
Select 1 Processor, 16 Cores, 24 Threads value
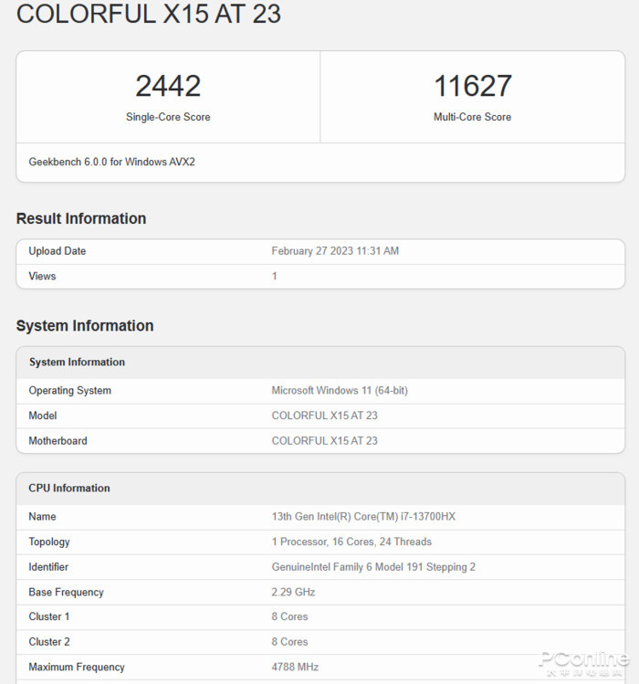(x=351, y=542)
